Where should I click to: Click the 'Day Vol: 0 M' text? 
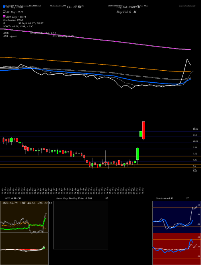[126, 12]
